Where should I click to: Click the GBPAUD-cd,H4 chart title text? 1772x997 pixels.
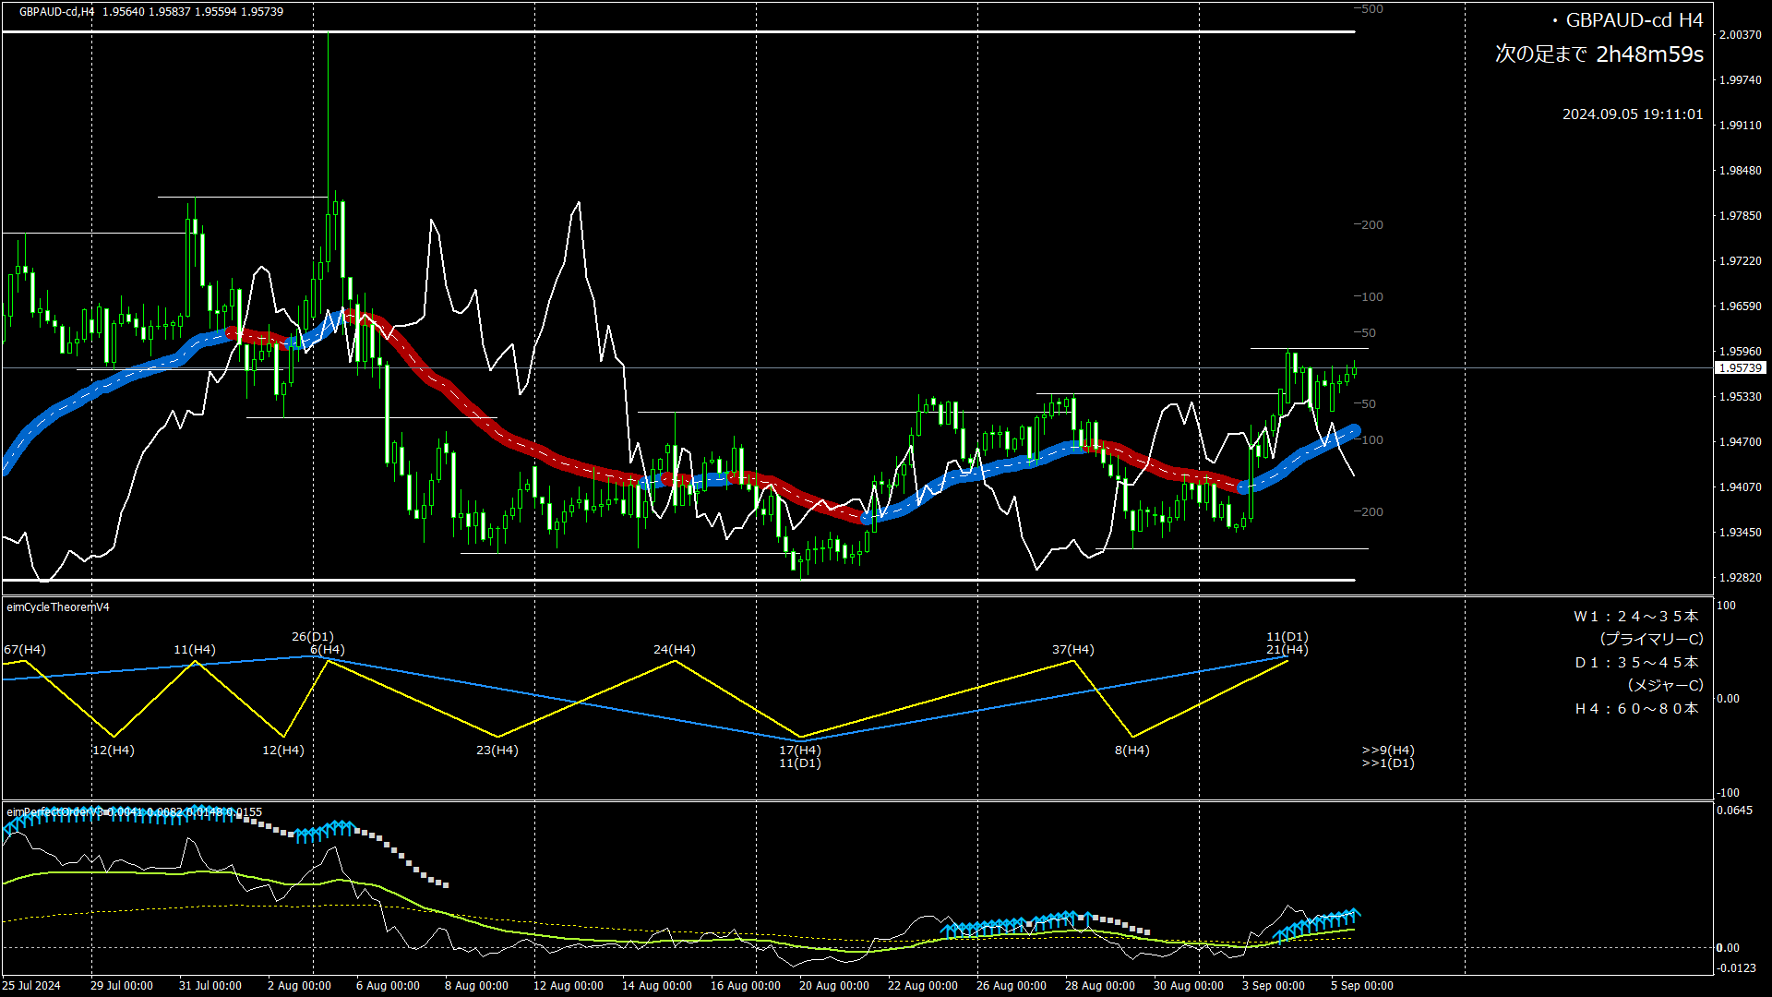tap(56, 12)
